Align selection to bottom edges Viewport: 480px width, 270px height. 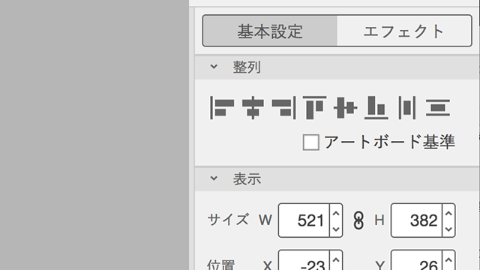coord(376,107)
